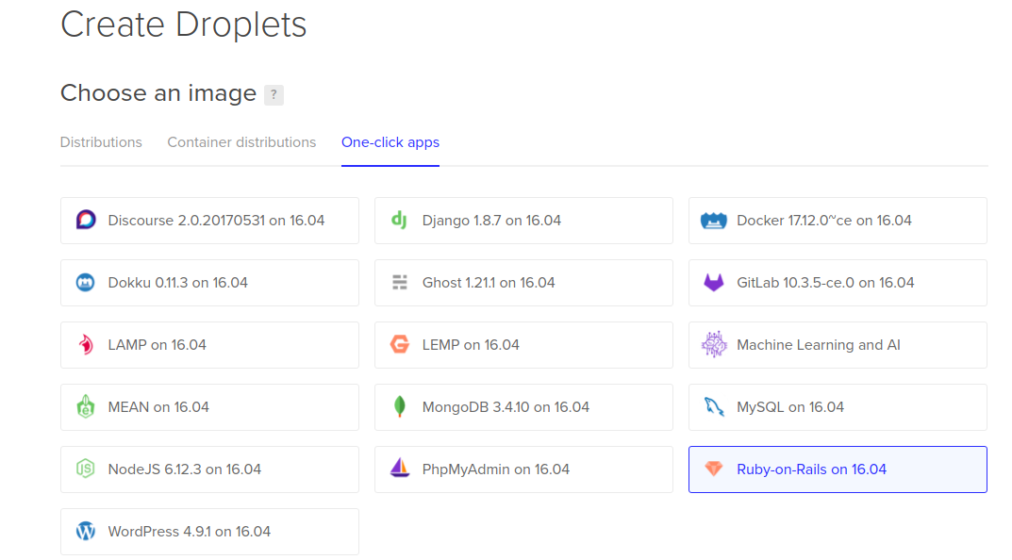Screen dimensions: 1012x560
Task: Open the Container distributions tab
Action: (x=241, y=142)
